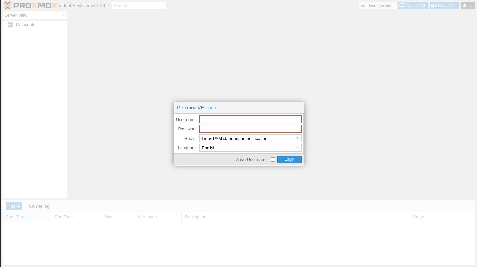This screenshot has height=267, width=477.
Task: Select Datacenter in the tree
Action: pyautogui.click(x=35, y=25)
